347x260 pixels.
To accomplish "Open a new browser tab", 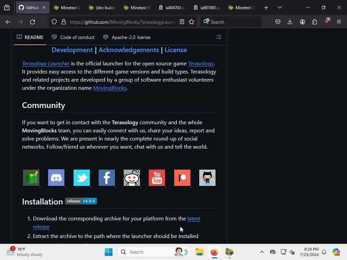I will pyautogui.click(x=266, y=8).
